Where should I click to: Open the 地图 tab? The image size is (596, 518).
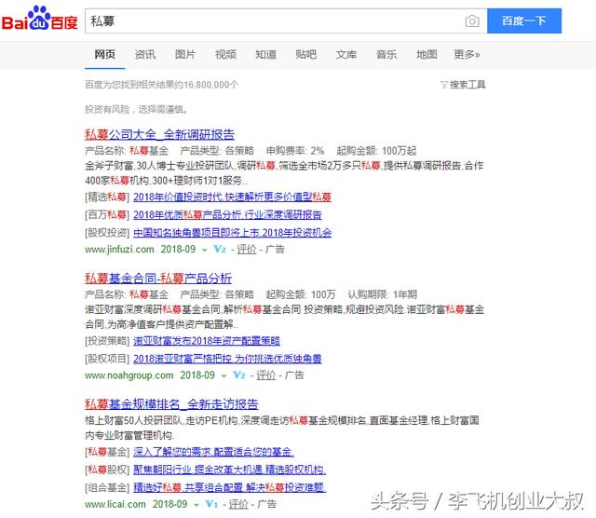427,54
